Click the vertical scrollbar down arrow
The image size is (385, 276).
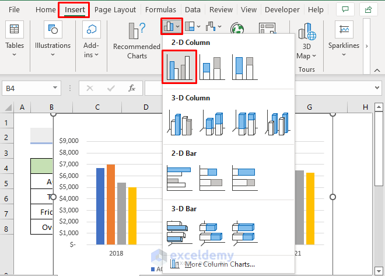[379, 271]
